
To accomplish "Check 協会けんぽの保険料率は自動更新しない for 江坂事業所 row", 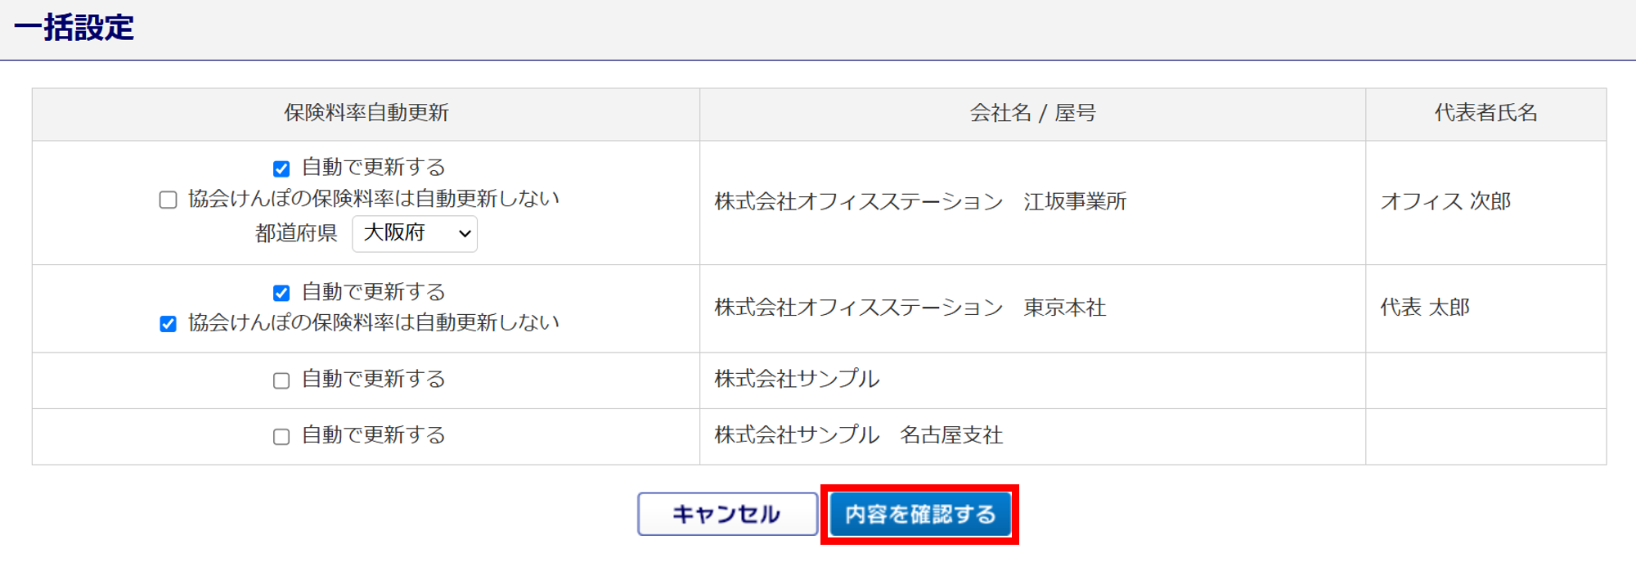I will [168, 200].
